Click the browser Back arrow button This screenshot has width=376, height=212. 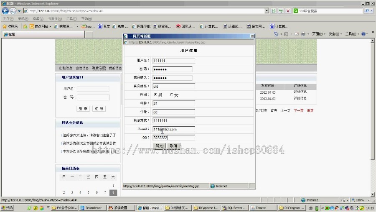click(x=5, y=11)
